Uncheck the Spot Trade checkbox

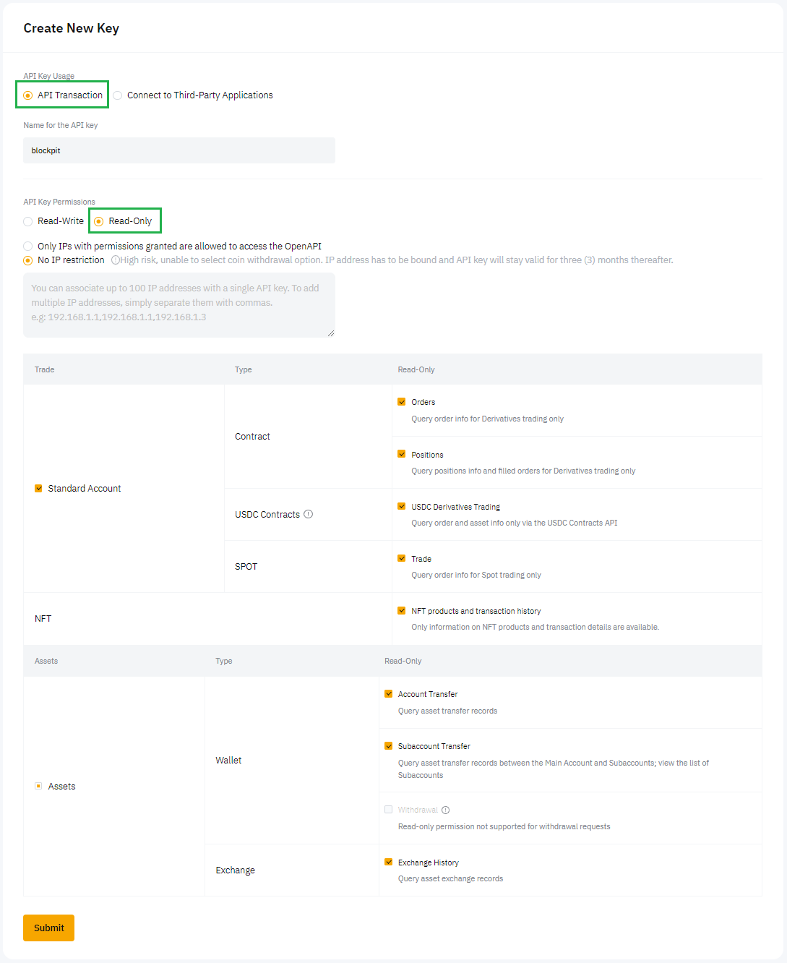point(402,558)
